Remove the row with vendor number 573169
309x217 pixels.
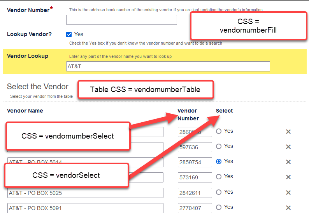[288, 177]
